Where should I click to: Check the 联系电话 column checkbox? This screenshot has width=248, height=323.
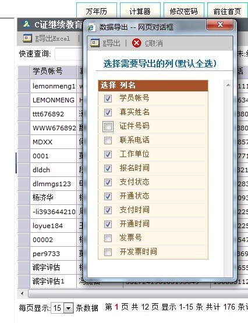(x=108, y=140)
